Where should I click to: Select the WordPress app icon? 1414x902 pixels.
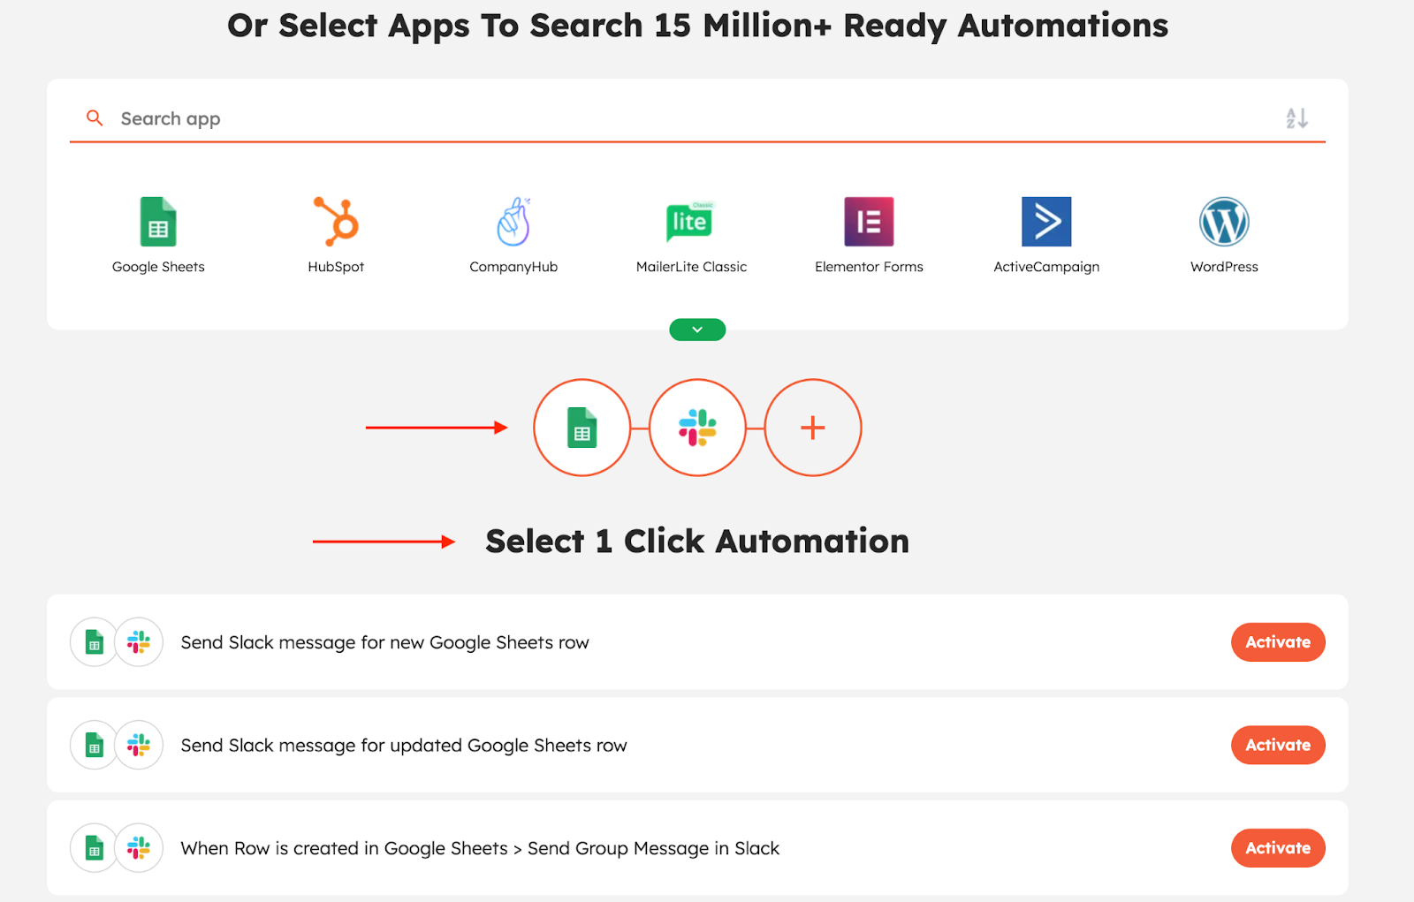click(1224, 221)
